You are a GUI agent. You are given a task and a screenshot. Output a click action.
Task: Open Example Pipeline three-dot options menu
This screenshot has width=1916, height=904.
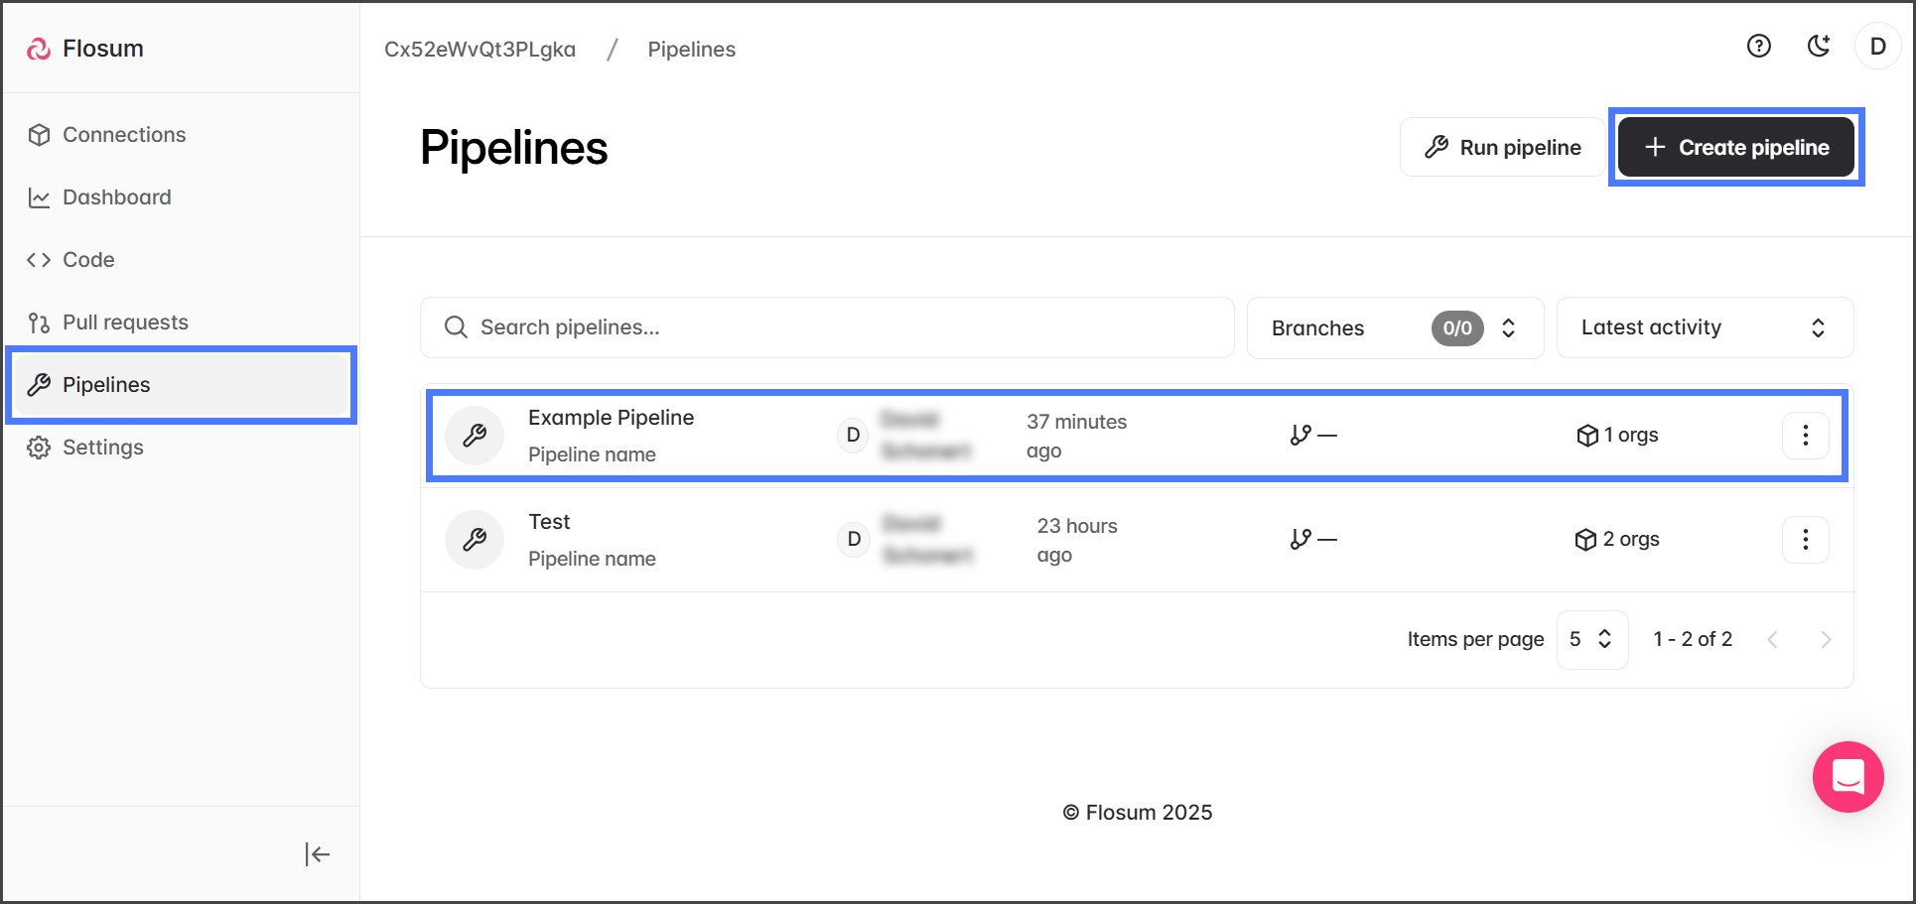point(1805,436)
